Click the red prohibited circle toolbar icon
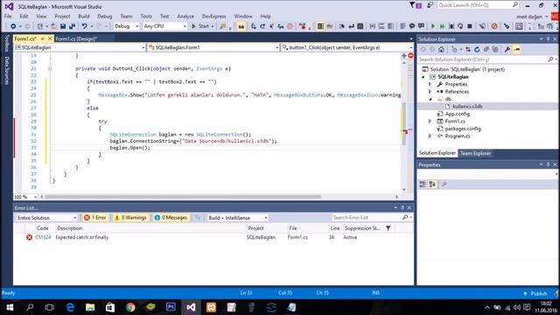This screenshot has width=560, height=315. point(494,26)
